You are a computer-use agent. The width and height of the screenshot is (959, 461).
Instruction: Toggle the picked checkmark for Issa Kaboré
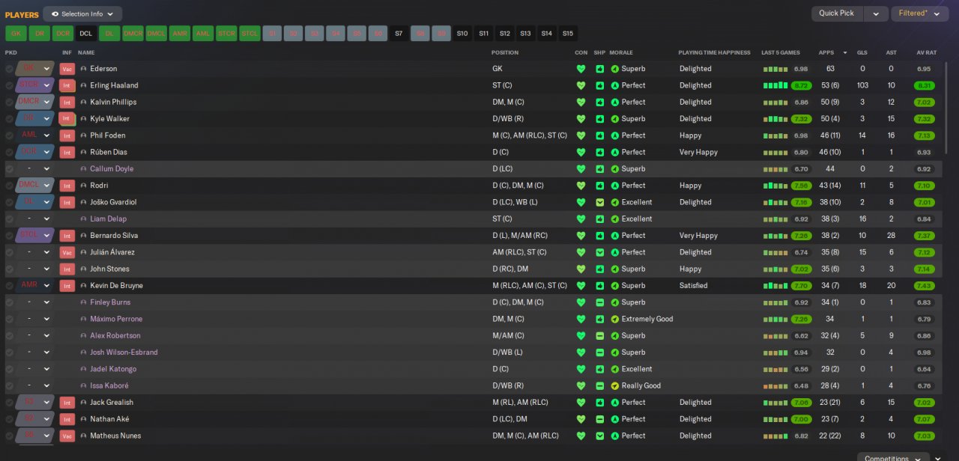(x=9, y=386)
